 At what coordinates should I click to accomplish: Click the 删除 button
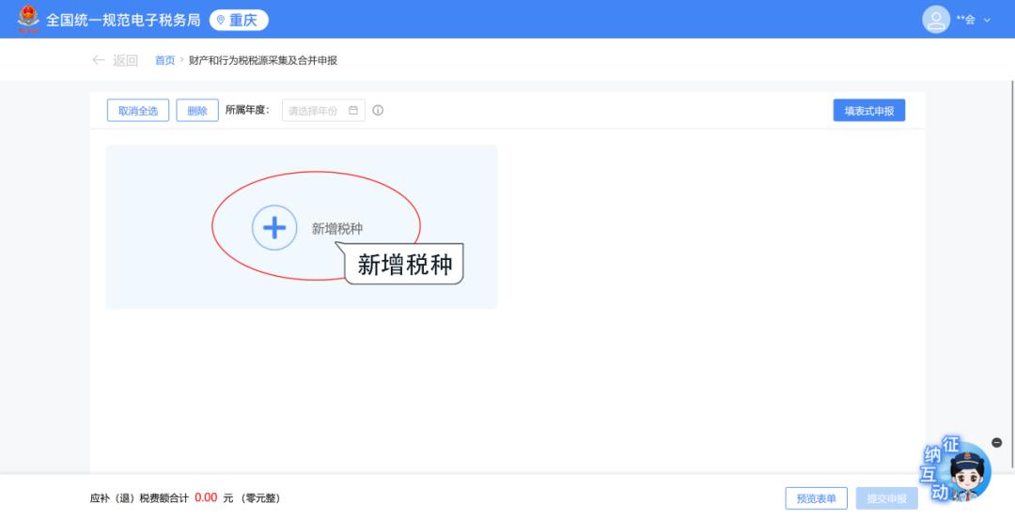tap(197, 111)
